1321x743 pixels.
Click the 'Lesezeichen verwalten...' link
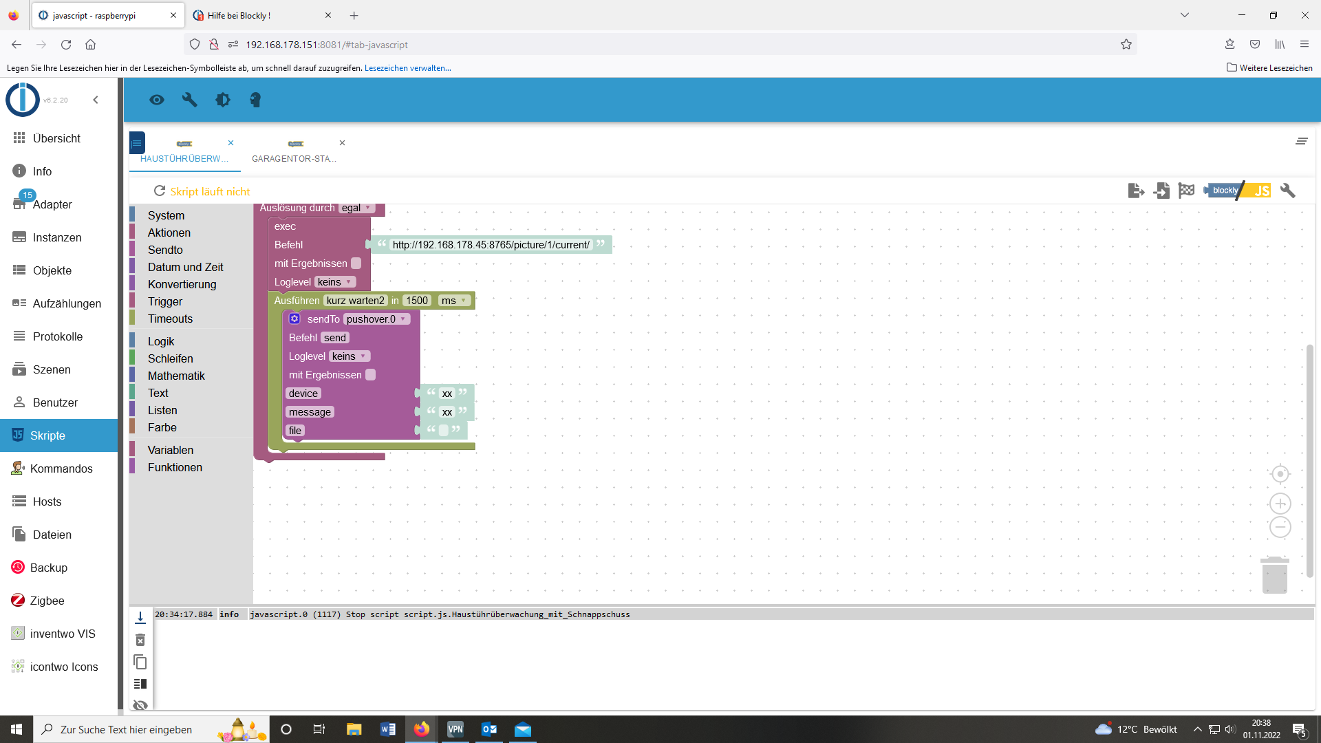pyautogui.click(x=407, y=68)
